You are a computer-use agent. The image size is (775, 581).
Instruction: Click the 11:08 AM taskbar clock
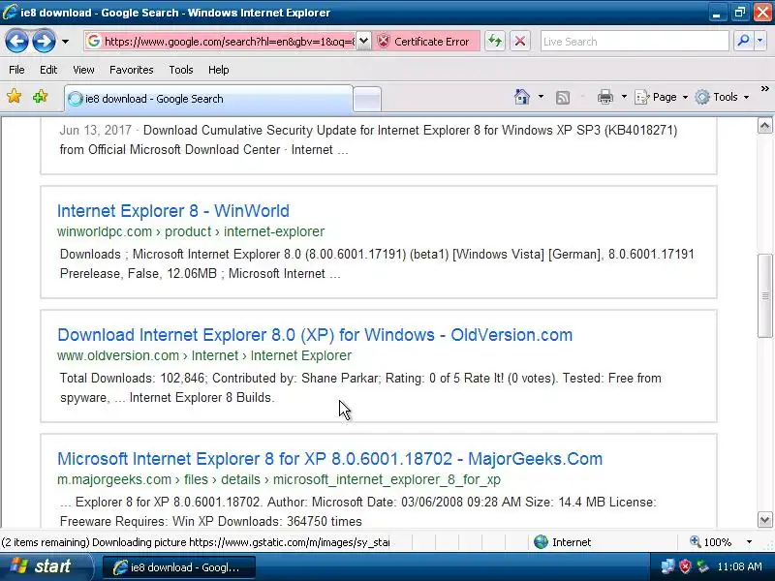tap(739, 566)
